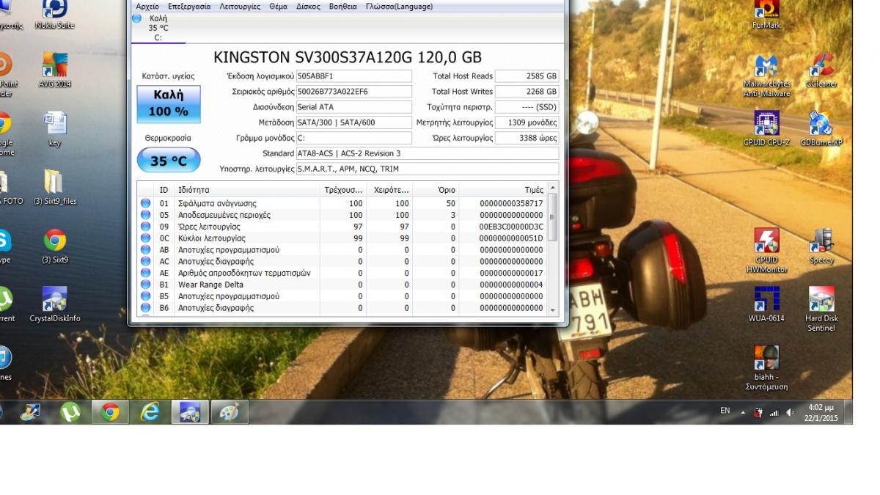Select the CCleaner desktop icon

tap(821, 70)
